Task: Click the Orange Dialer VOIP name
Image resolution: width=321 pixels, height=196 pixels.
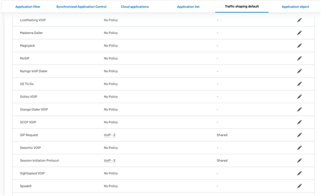Action: pos(34,109)
